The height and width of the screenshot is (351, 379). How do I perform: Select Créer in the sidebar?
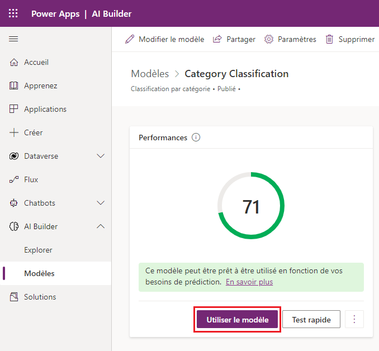pyautogui.click(x=55, y=132)
